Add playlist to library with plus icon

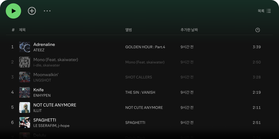(32, 11)
